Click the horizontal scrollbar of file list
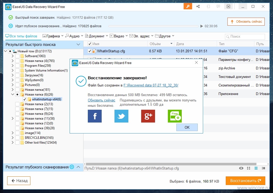The width and height of the screenshot is (273, 193). click(171, 164)
